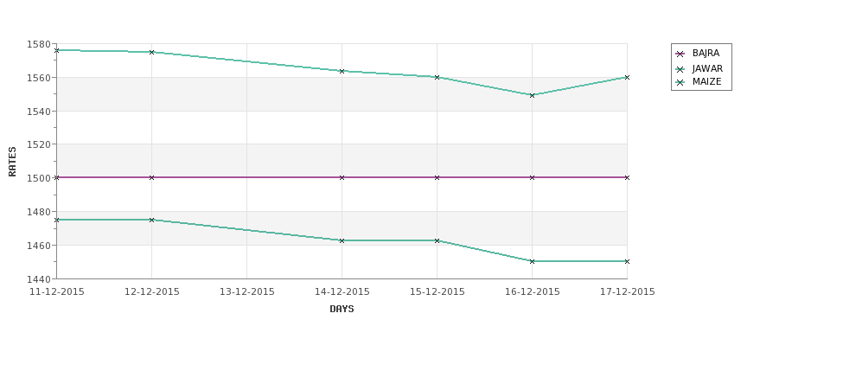Click BAJRA data point at 17-12-2015

pyautogui.click(x=627, y=177)
